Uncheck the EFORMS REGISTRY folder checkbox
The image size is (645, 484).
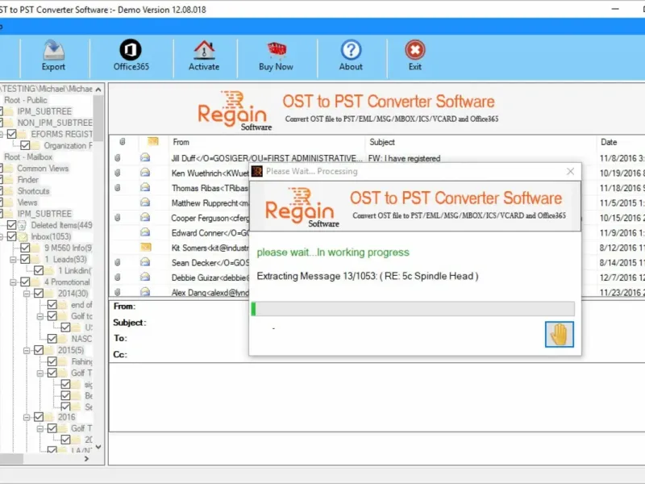pyautogui.click(x=11, y=134)
